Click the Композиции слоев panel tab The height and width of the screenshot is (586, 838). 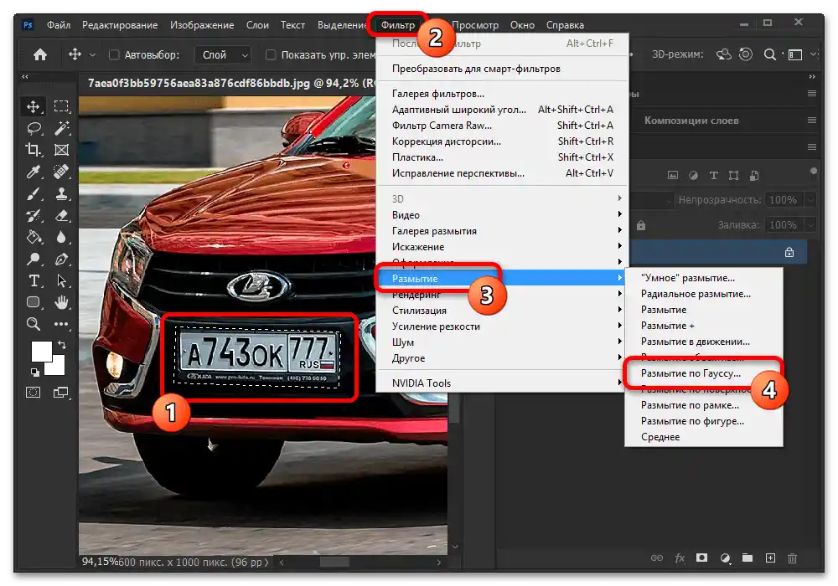click(691, 121)
